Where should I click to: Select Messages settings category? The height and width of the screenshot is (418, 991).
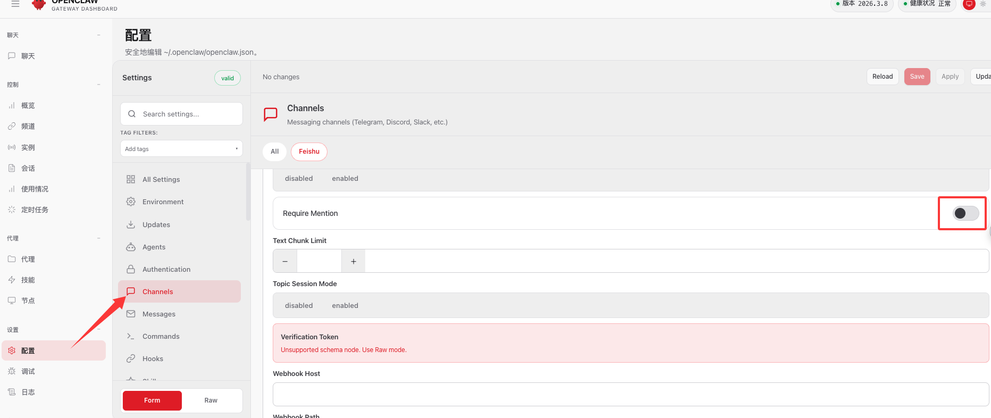tap(180, 314)
